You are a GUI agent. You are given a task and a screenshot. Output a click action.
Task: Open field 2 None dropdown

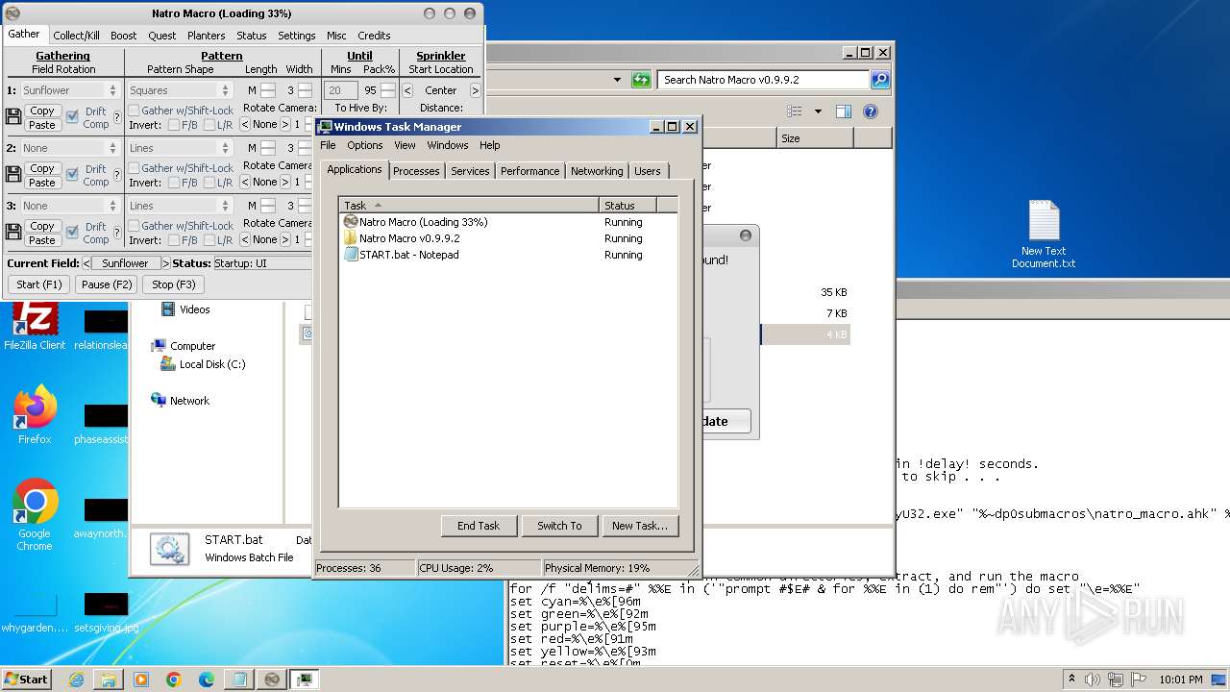tap(69, 148)
